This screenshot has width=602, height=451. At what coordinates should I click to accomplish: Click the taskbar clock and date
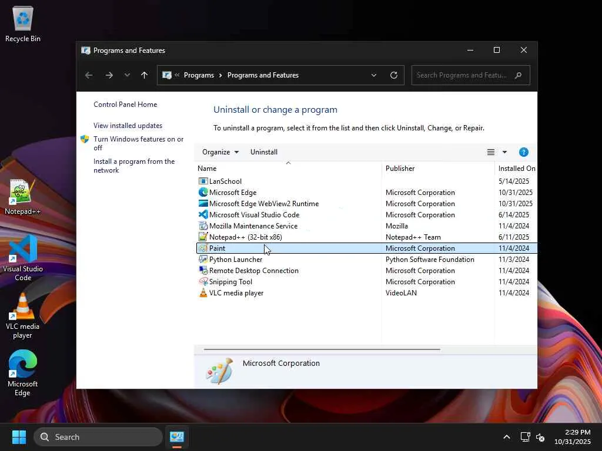click(573, 437)
